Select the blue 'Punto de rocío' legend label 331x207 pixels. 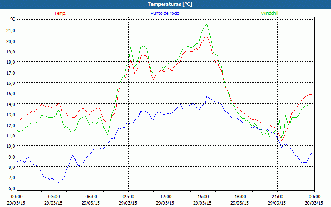point(165,13)
